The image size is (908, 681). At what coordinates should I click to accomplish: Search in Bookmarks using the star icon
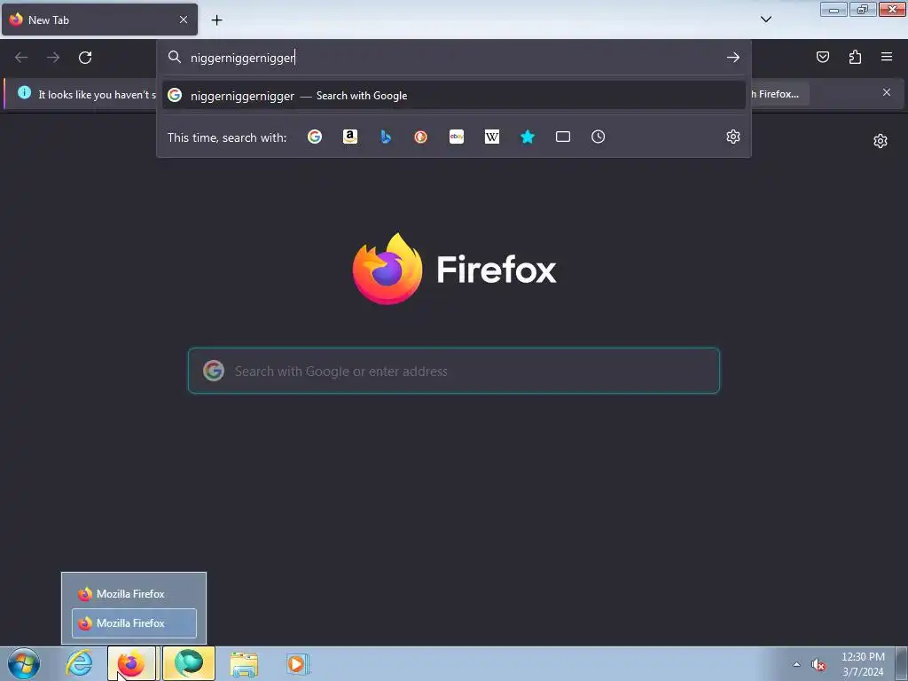pos(528,137)
